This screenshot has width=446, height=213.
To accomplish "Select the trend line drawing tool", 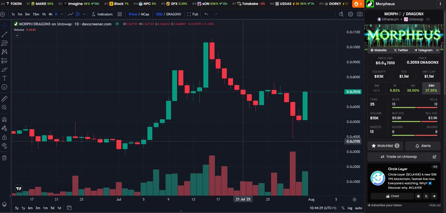I will (x=4, y=34).
